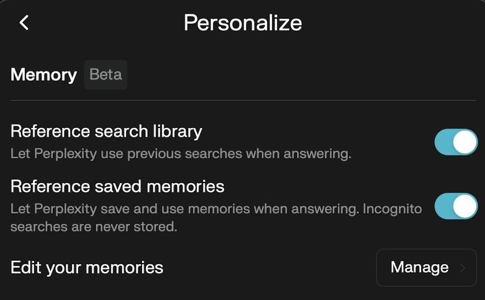Click the "Reference search library" label text

[x=106, y=131]
